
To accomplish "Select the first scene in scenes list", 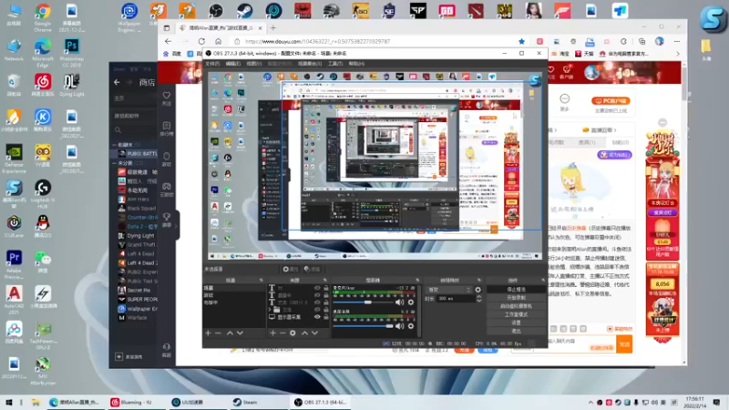I will (x=234, y=288).
